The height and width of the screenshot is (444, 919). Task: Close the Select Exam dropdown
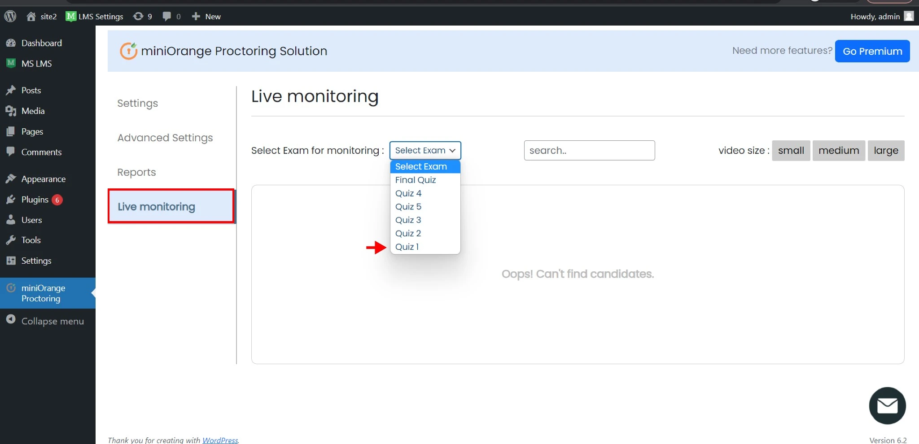pyautogui.click(x=424, y=151)
